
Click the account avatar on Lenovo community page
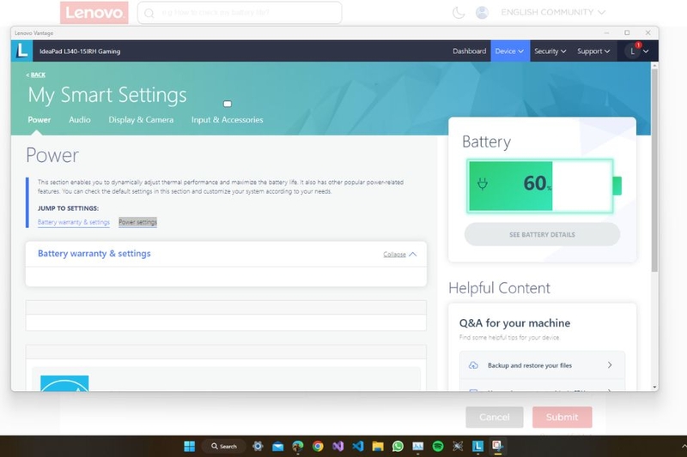(482, 12)
